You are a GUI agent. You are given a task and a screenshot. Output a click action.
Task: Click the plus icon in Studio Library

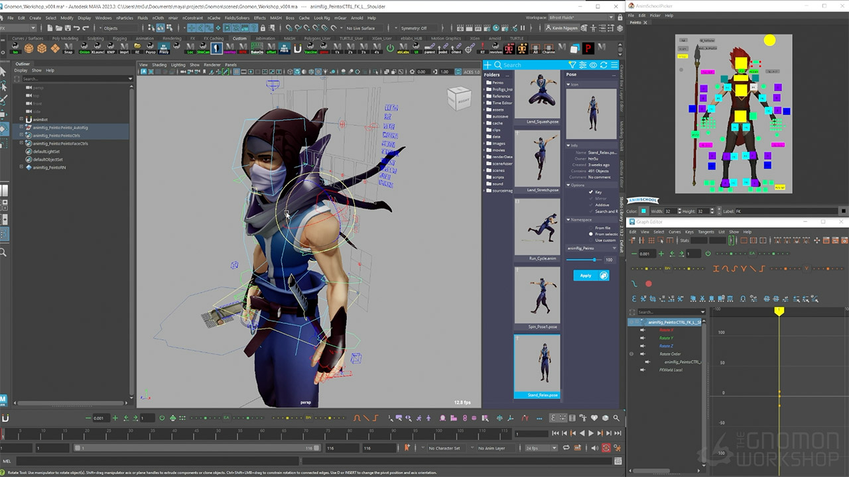point(488,65)
